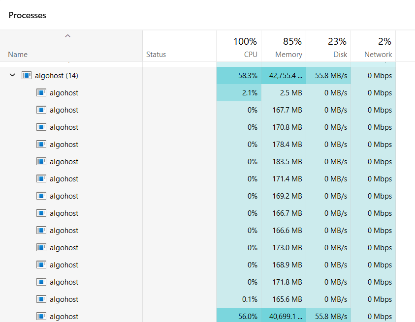
Task: Click icon of algohost using 183.5 MB
Action: point(41,162)
